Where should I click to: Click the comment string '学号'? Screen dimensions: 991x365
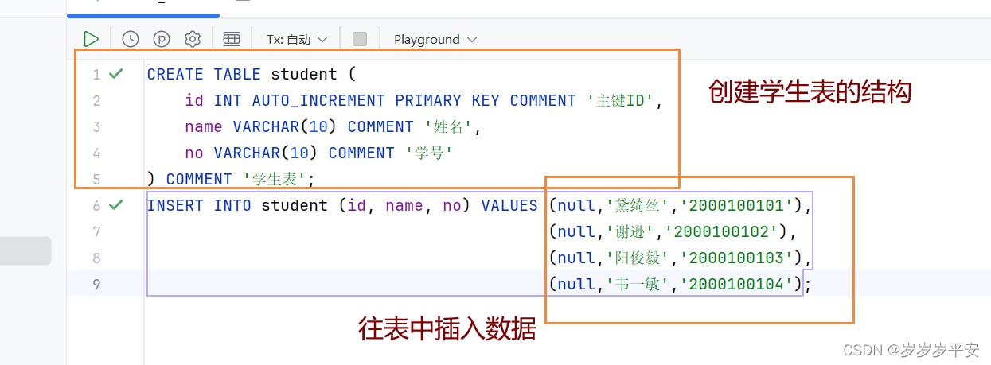[430, 153]
